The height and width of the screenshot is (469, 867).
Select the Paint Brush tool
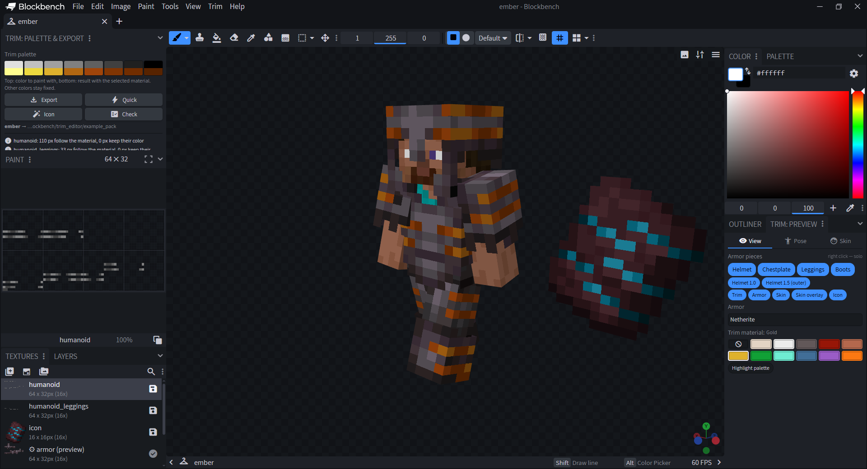(x=177, y=38)
